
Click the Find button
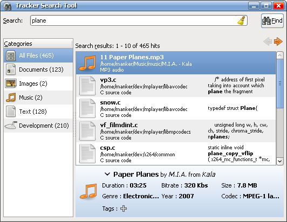coord(272,20)
